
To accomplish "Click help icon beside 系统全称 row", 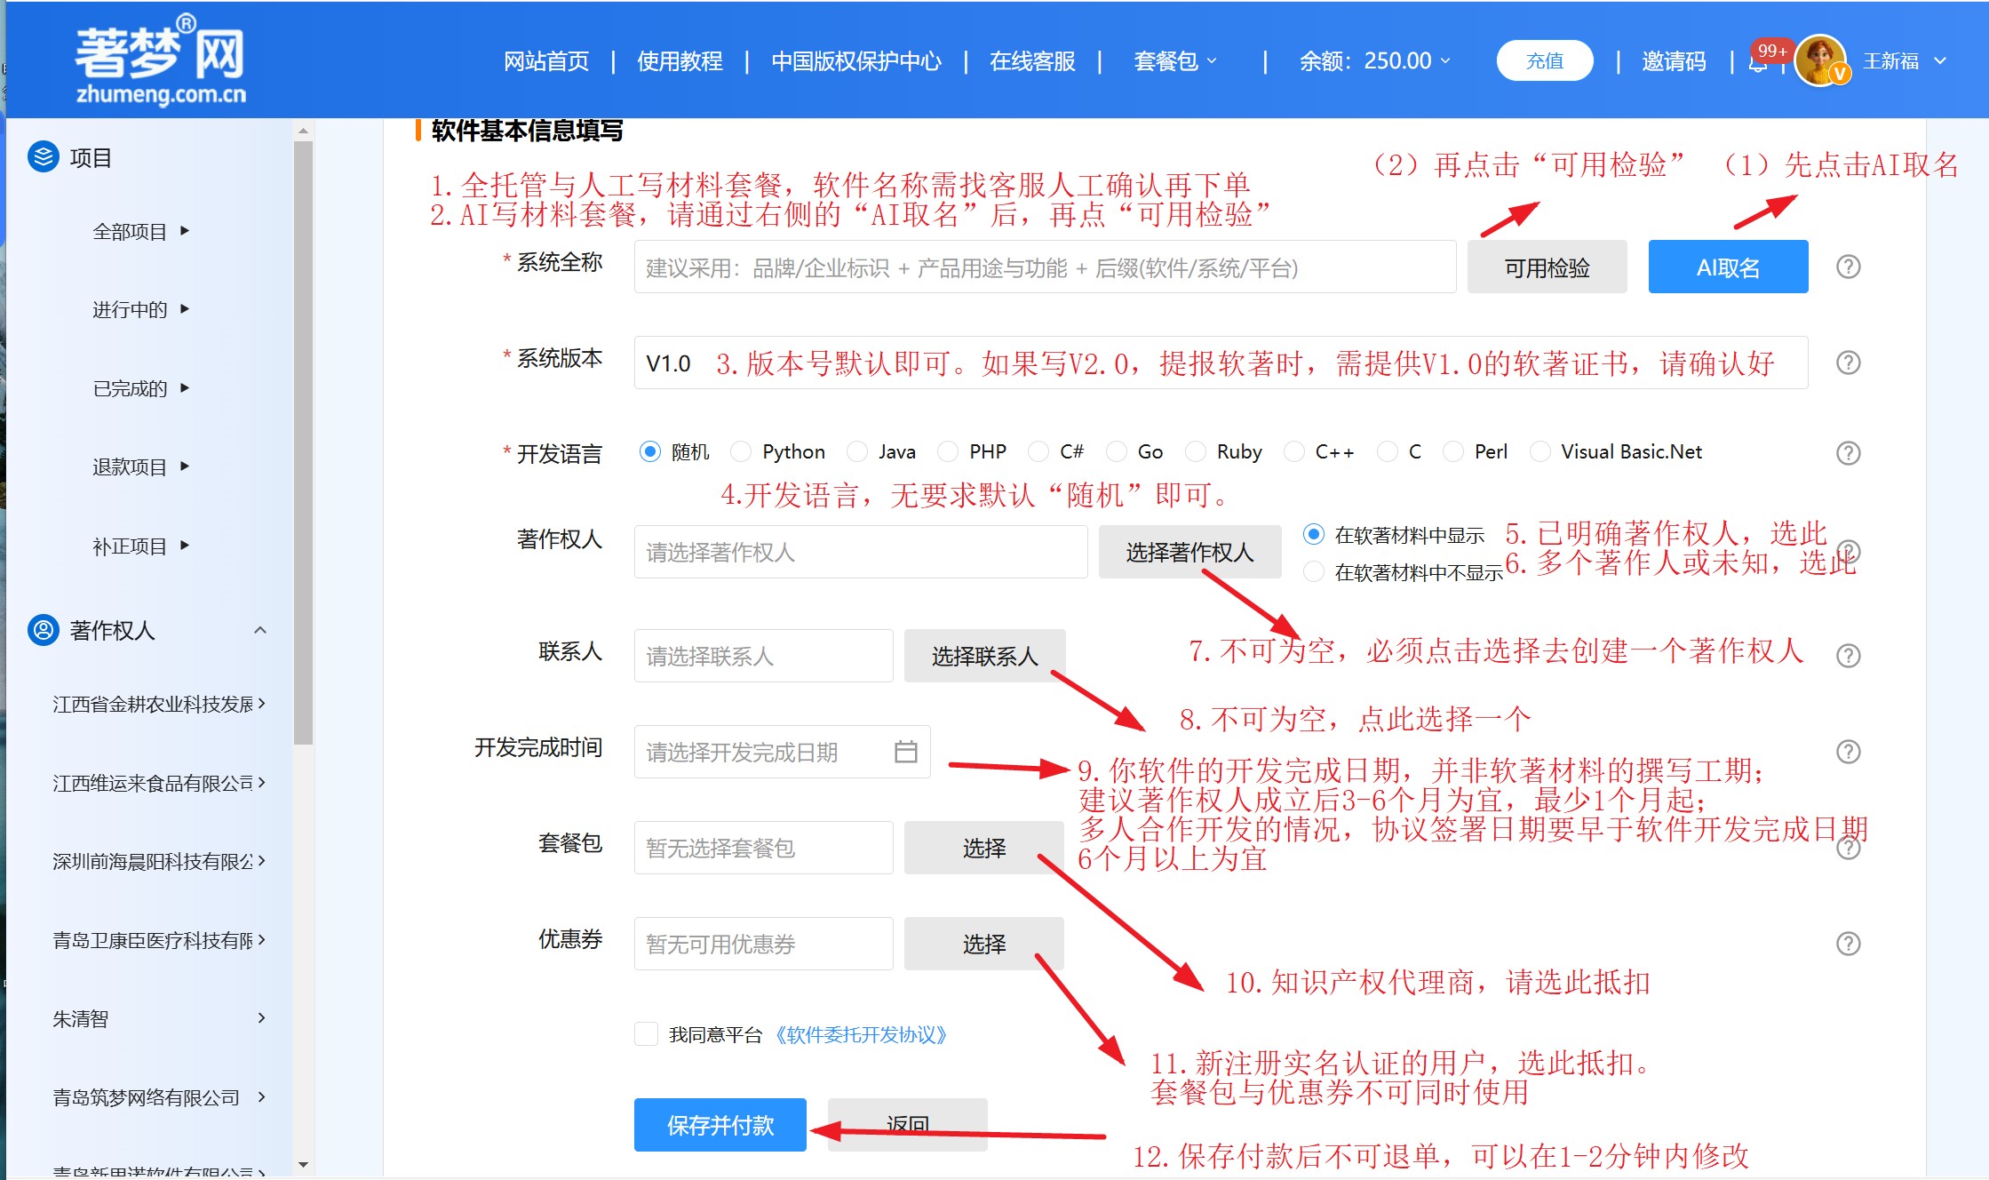I will coord(1848,267).
